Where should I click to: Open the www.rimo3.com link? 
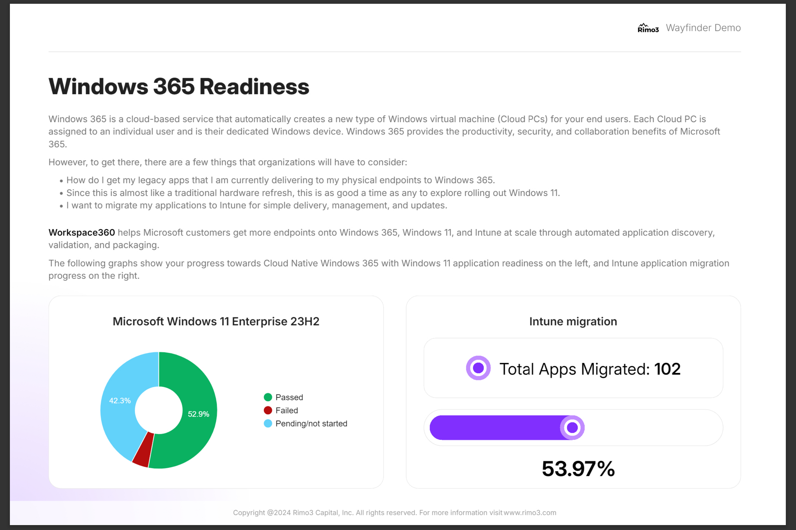point(530,513)
